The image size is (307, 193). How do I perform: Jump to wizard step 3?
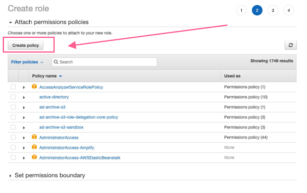273,10
